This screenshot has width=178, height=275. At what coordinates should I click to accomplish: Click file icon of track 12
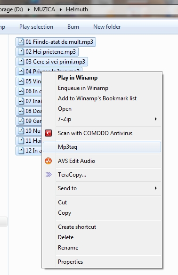21,151
